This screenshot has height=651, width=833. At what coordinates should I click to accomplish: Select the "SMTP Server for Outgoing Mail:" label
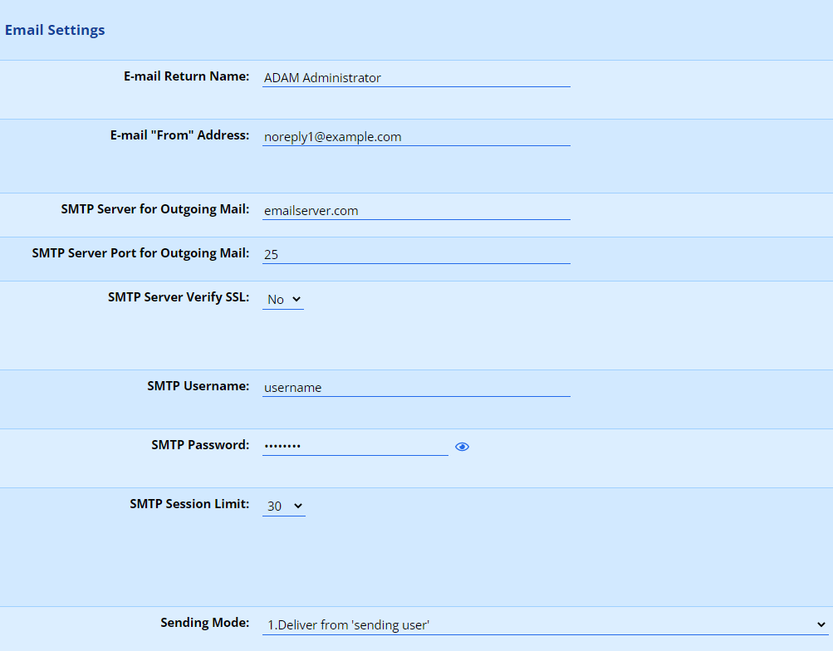(154, 209)
